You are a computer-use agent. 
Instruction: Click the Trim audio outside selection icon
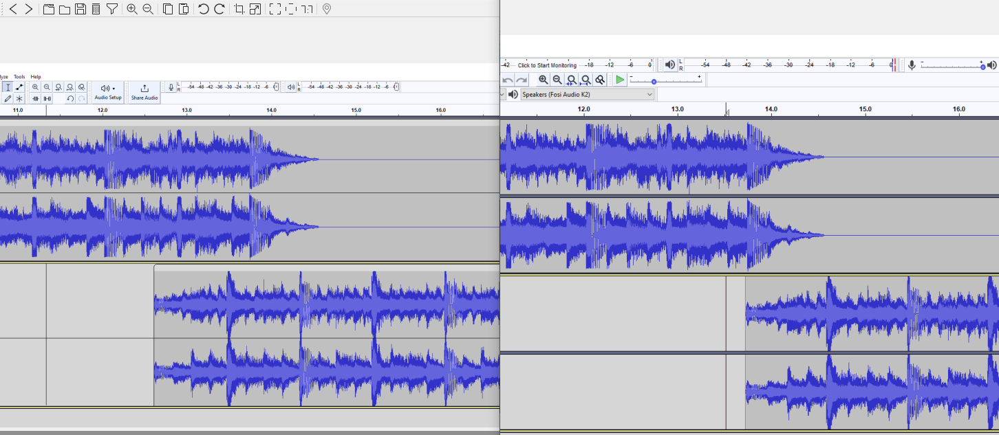click(36, 98)
